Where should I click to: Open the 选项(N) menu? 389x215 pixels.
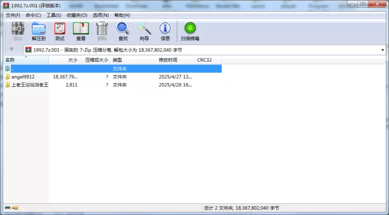tap(101, 15)
